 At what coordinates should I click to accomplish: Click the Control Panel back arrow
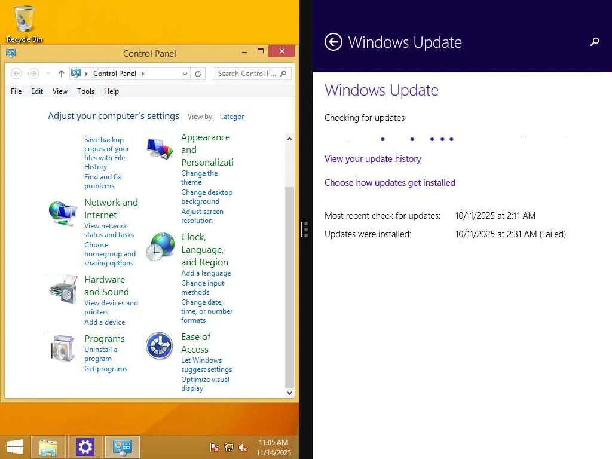pos(16,74)
